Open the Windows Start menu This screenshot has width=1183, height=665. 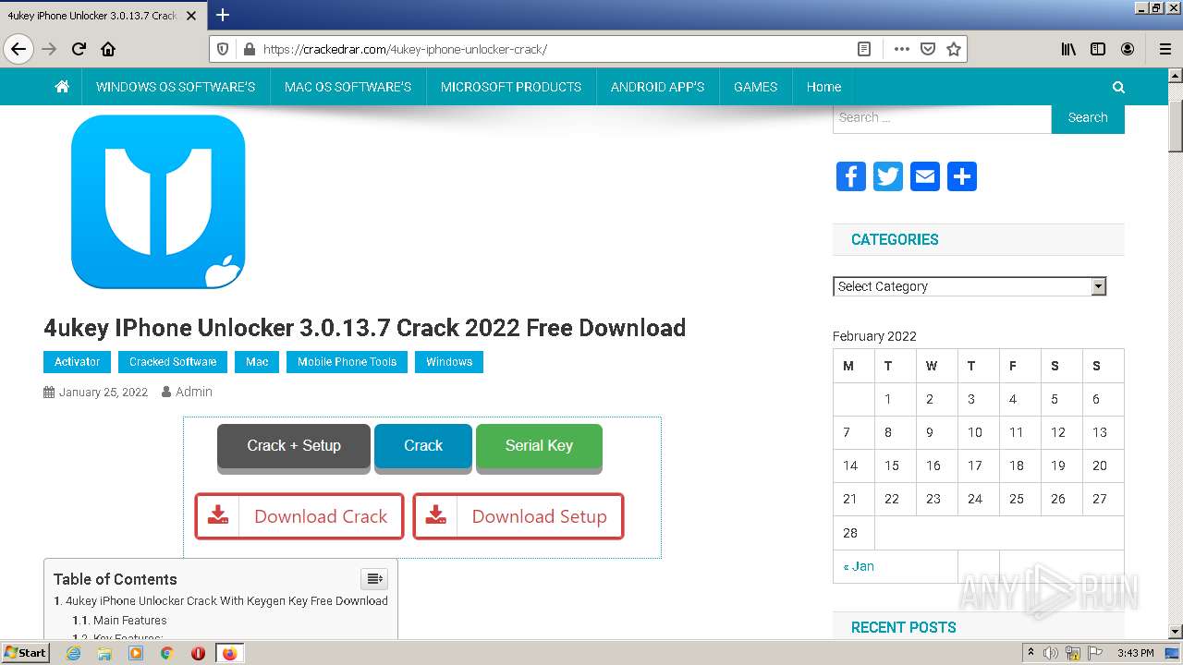25,653
